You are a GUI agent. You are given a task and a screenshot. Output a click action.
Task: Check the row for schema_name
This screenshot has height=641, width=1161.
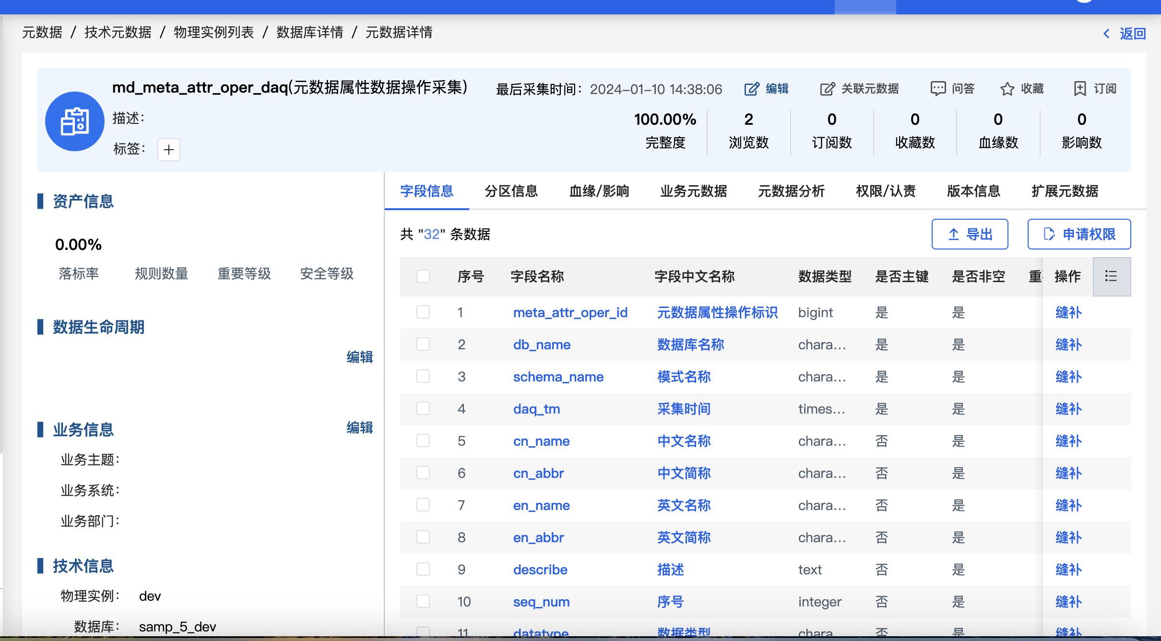[x=423, y=377]
